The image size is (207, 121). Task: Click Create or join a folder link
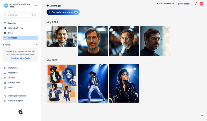tap(20, 58)
